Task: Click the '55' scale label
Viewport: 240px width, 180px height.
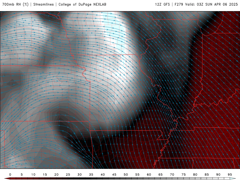Action: point(137,175)
